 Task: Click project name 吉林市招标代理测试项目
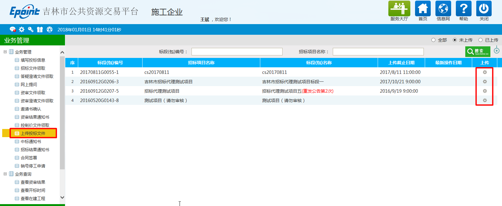tap(169, 82)
